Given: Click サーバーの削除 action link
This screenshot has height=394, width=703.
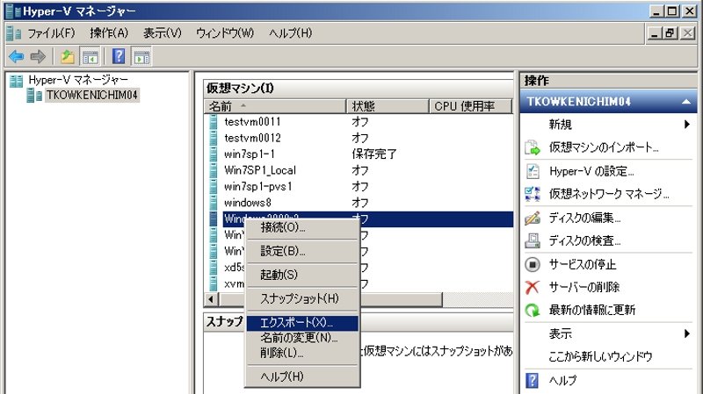Looking at the screenshot, I should 584,287.
